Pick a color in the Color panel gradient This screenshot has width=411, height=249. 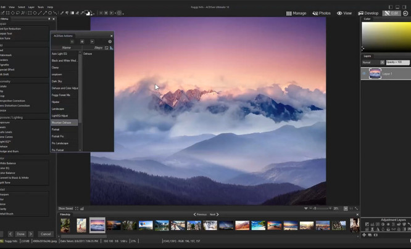click(x=386, y=36)
